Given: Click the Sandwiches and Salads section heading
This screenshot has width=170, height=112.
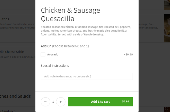Looking at the screenshot, I should coord(15,96).
